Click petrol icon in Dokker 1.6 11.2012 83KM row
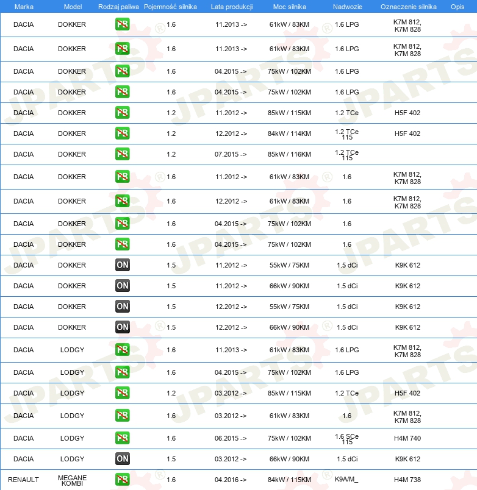Viewport: 477px width, 490px height. click(122, 177)
